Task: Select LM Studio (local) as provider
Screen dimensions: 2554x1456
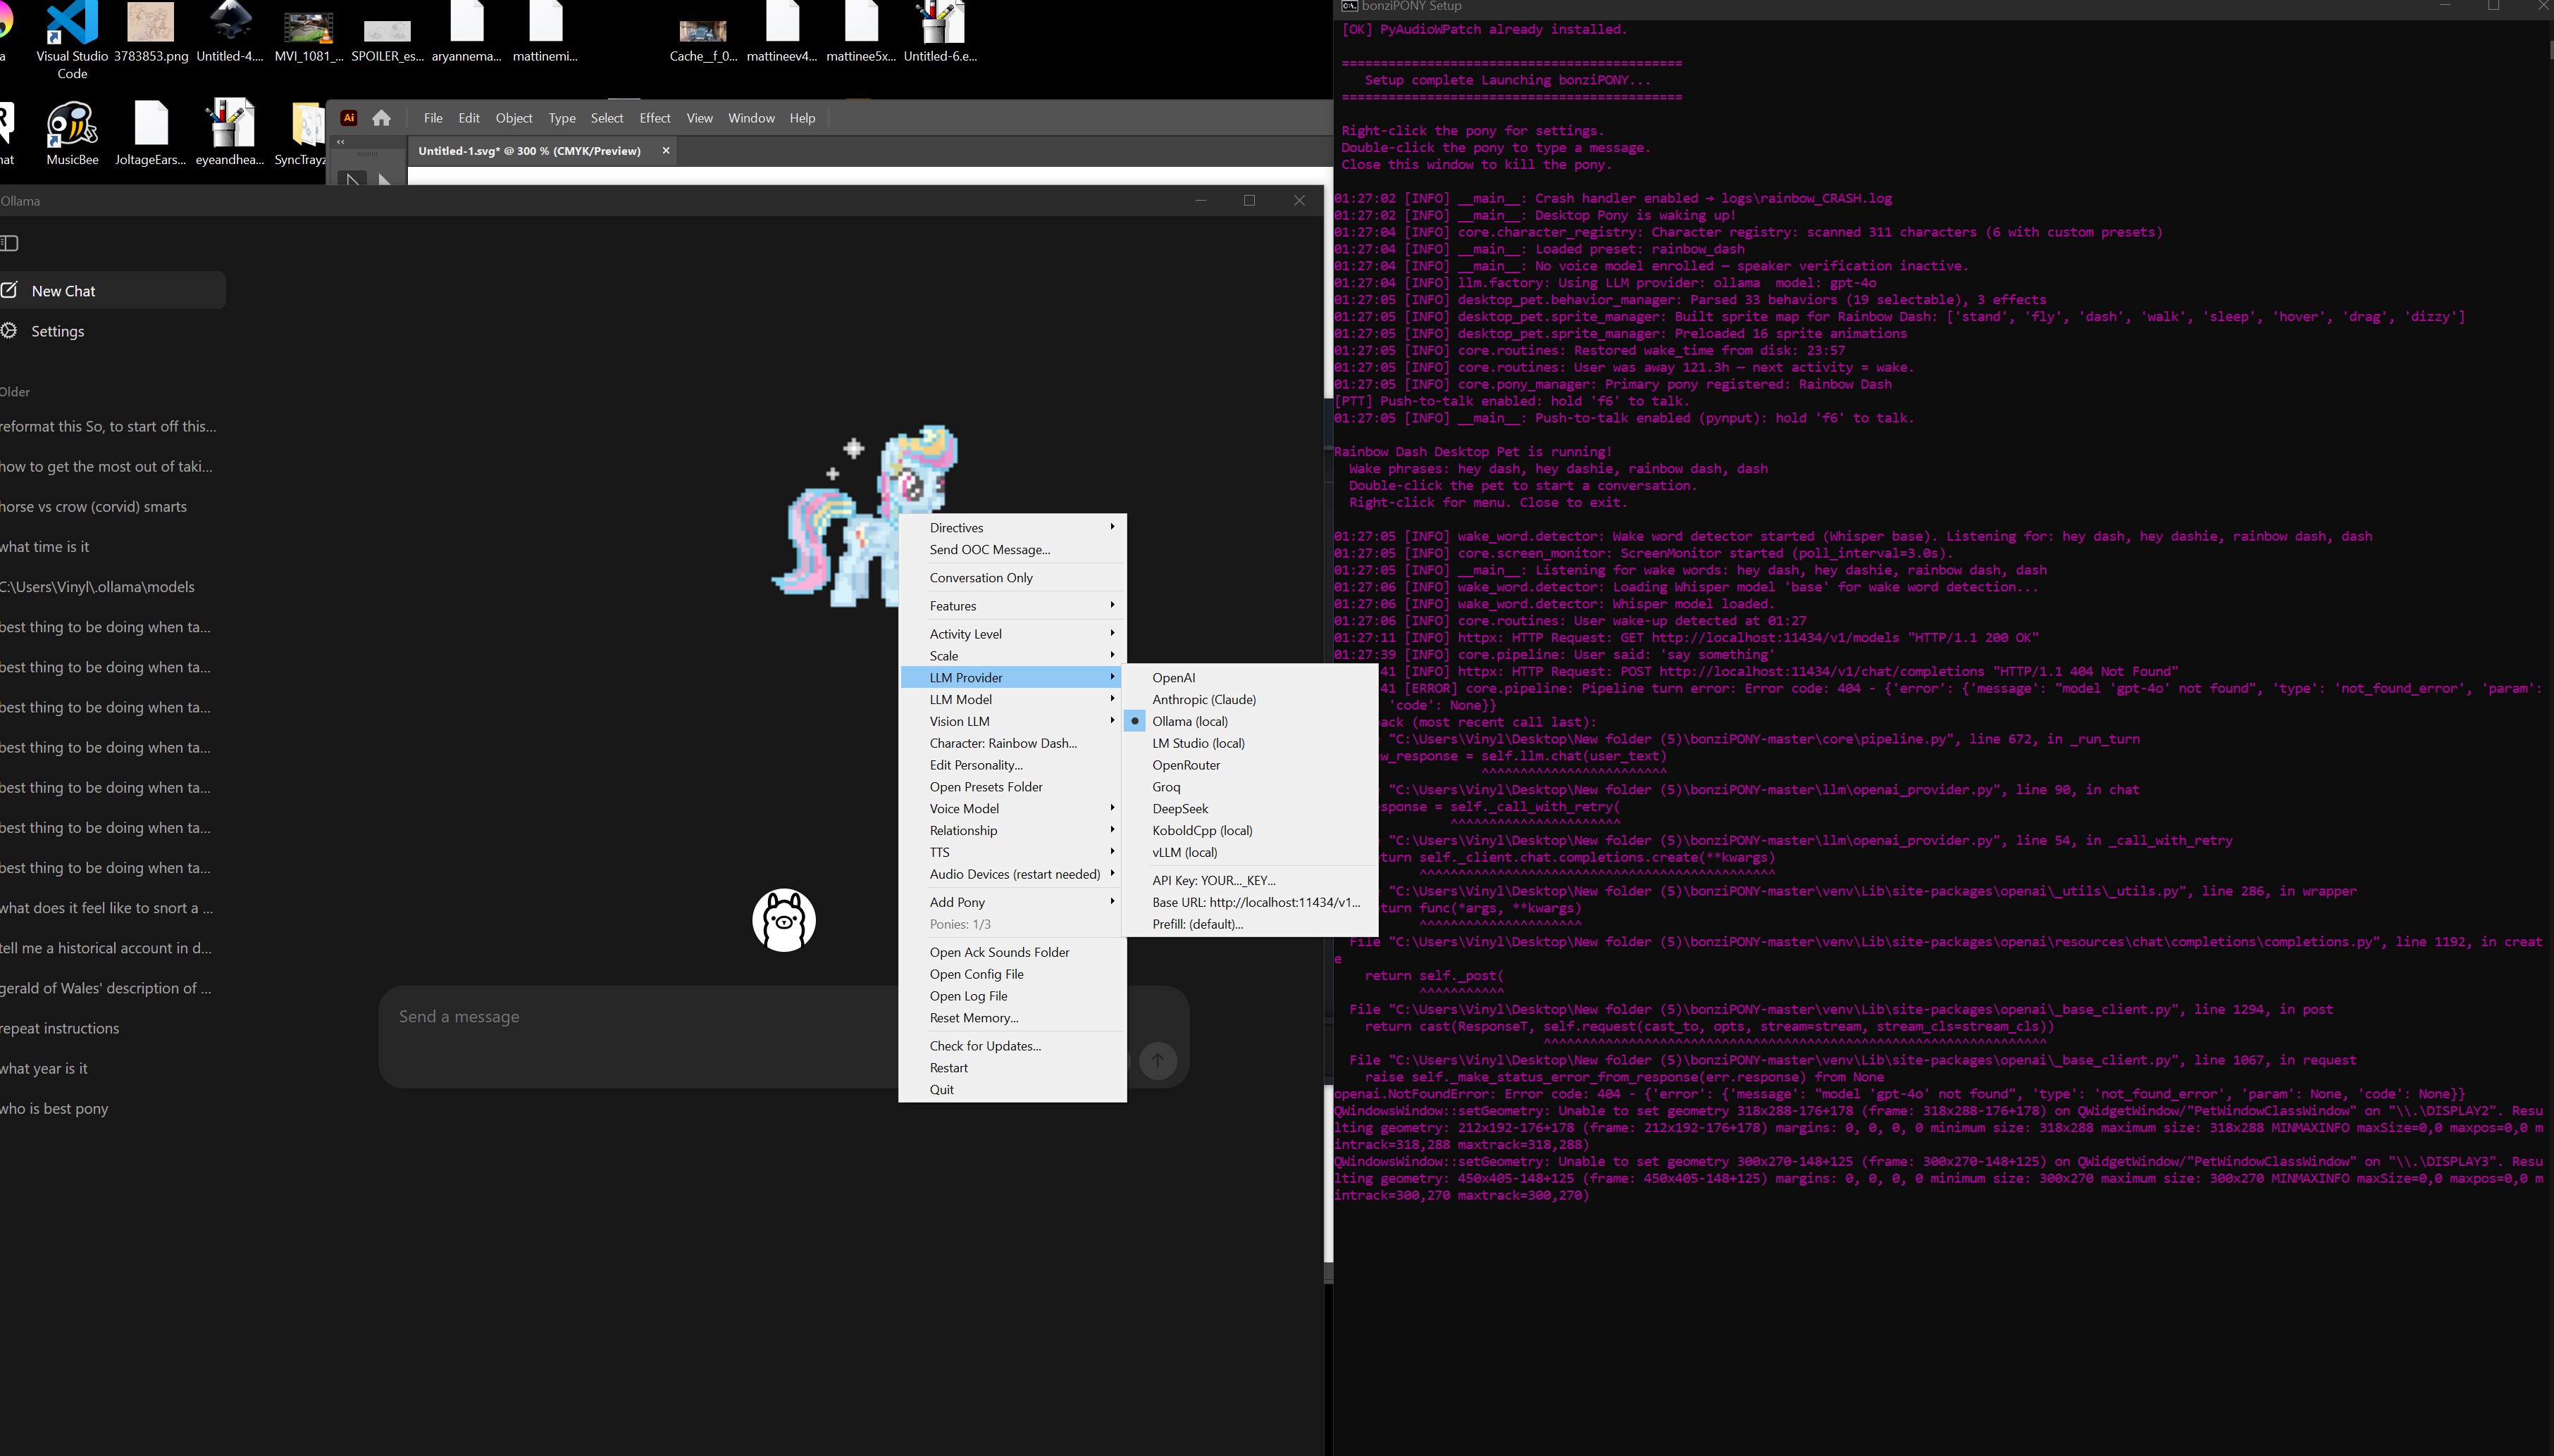Action: tap(1198, 743)
